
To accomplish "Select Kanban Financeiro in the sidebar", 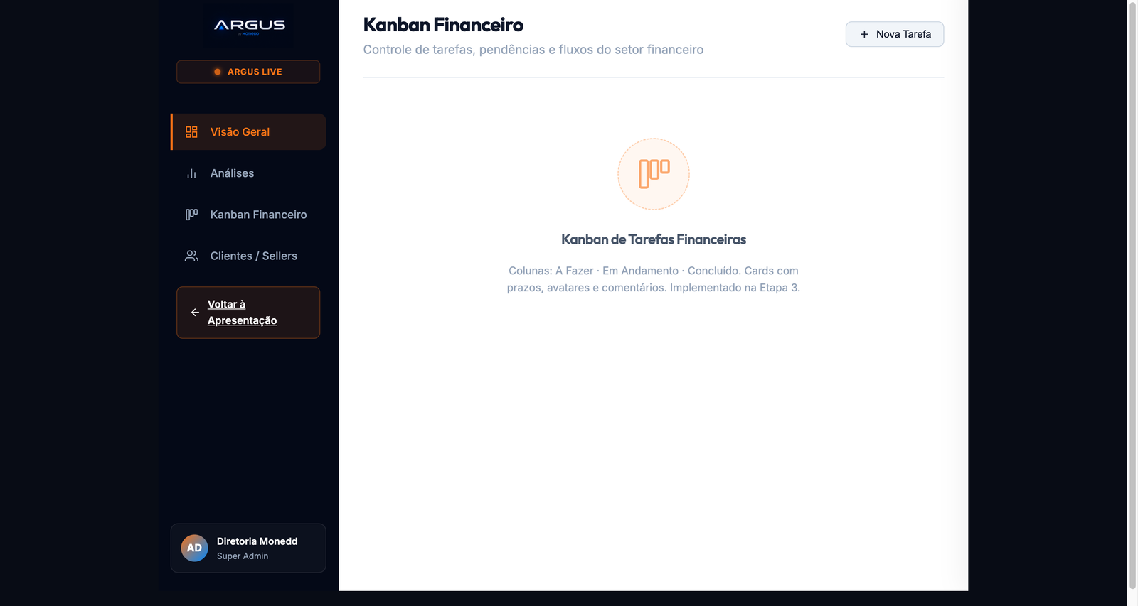I will (x=248, y=215).
